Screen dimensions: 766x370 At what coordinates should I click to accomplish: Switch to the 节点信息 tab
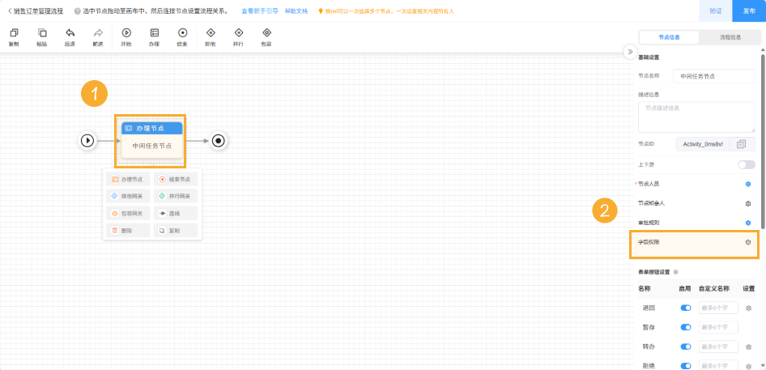[x=670, y=37]
